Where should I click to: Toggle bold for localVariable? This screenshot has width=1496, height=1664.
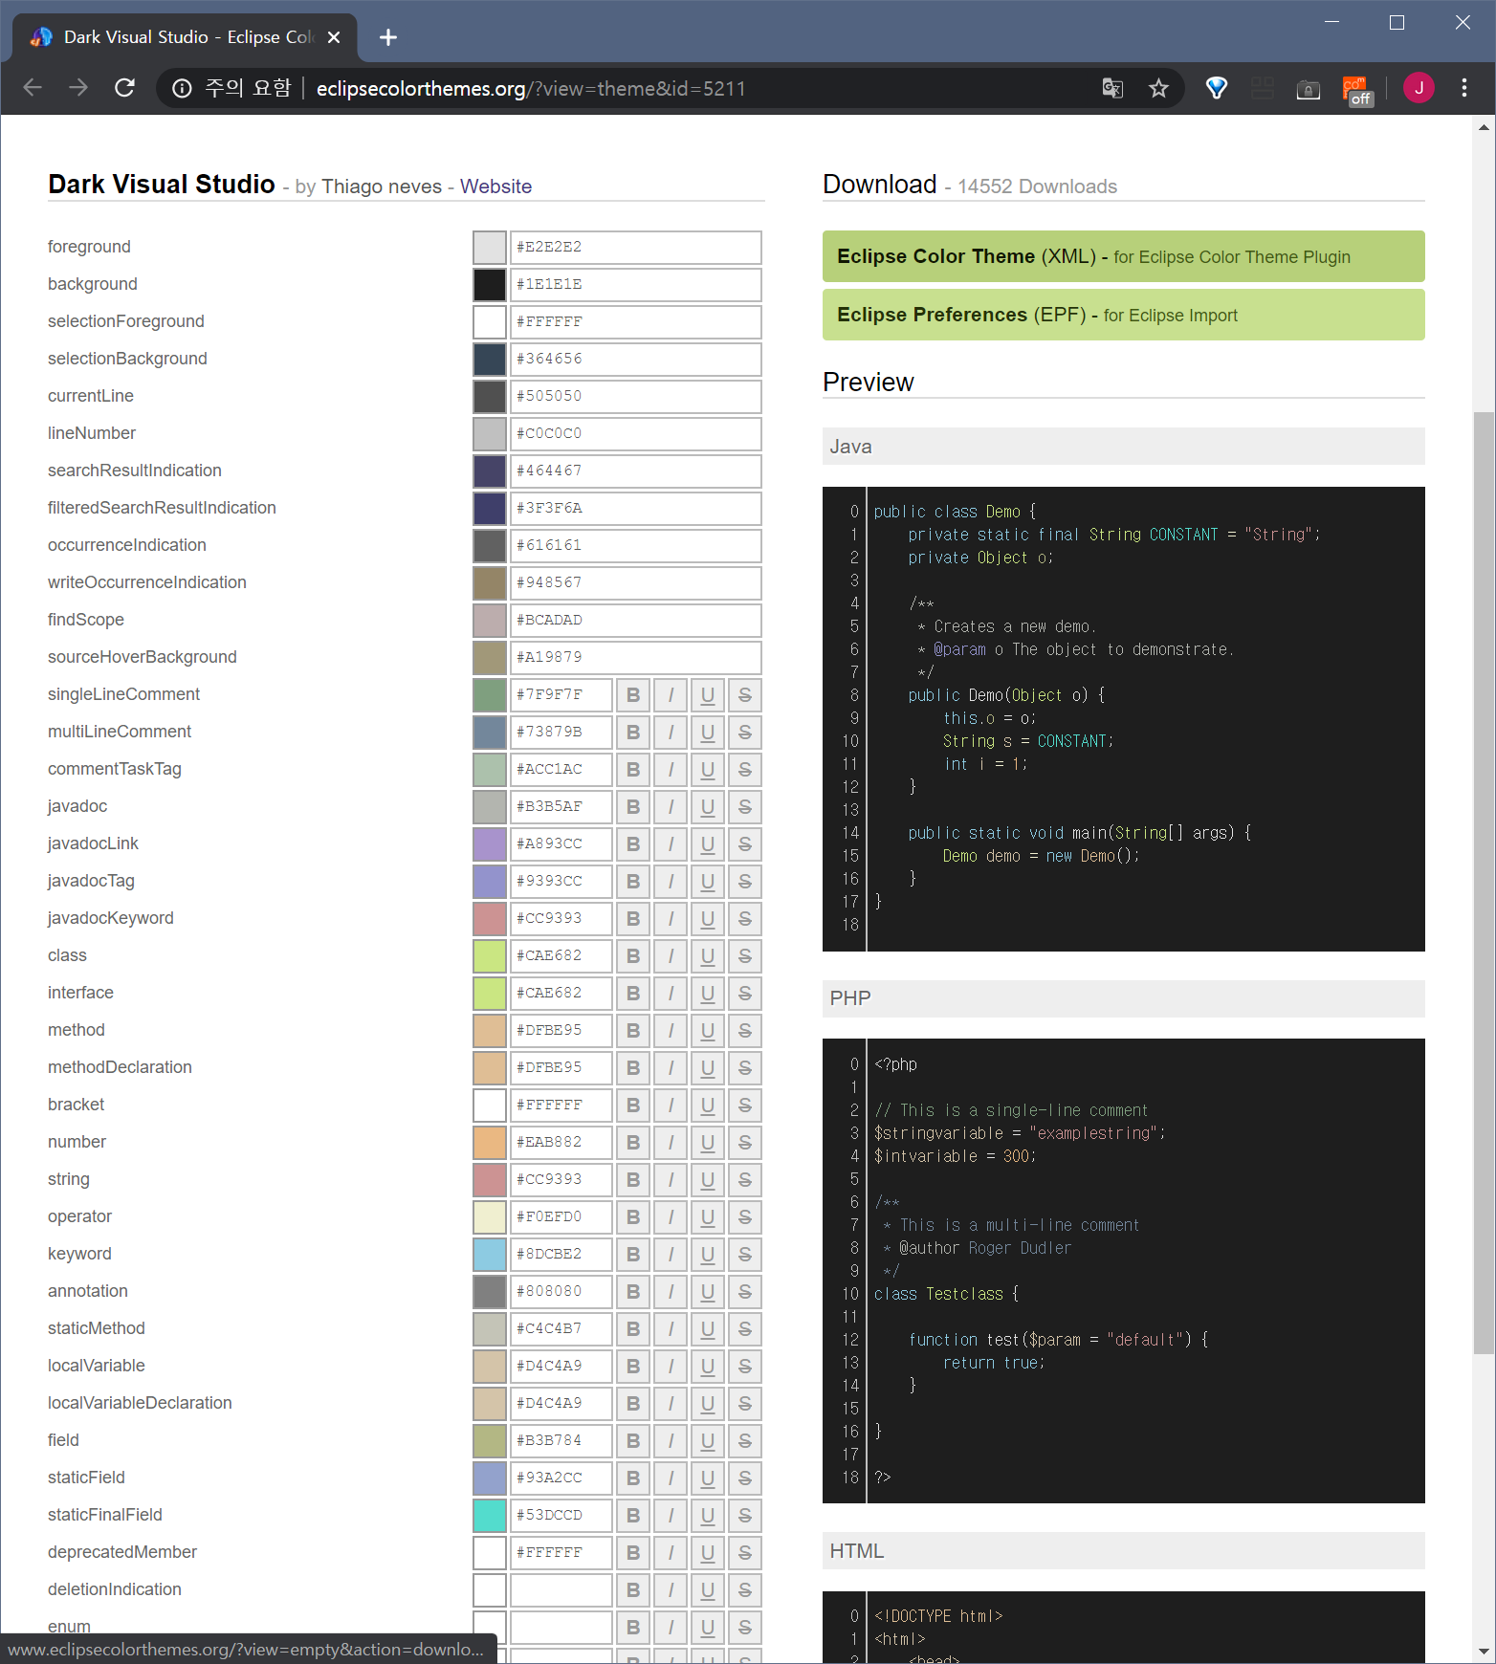pos(633,1367)
